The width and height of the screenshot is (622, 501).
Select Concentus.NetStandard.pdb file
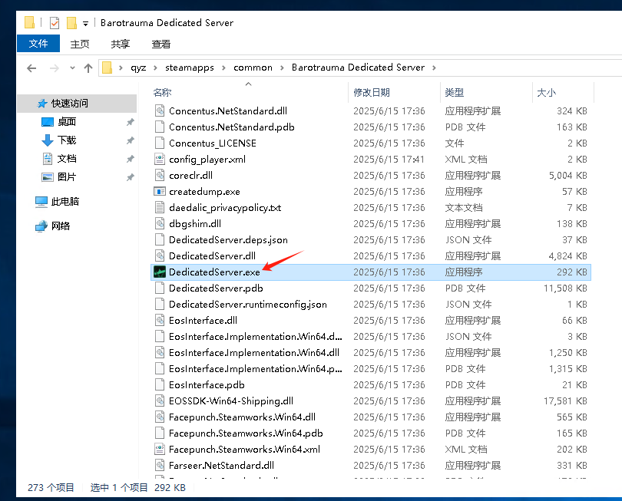(232, 127)
